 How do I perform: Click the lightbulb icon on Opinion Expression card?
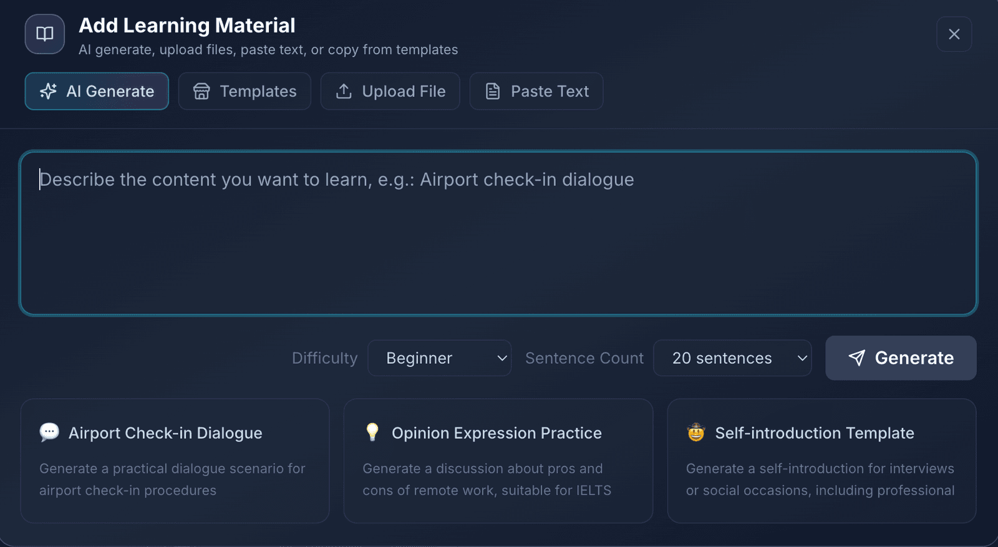(372, 432)
